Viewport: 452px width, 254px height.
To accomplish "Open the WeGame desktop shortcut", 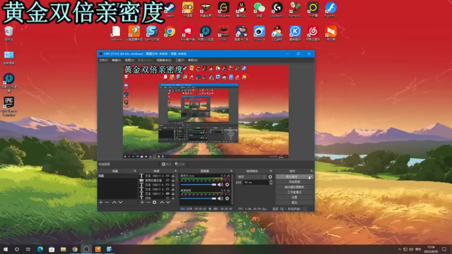I will point(223,10).
